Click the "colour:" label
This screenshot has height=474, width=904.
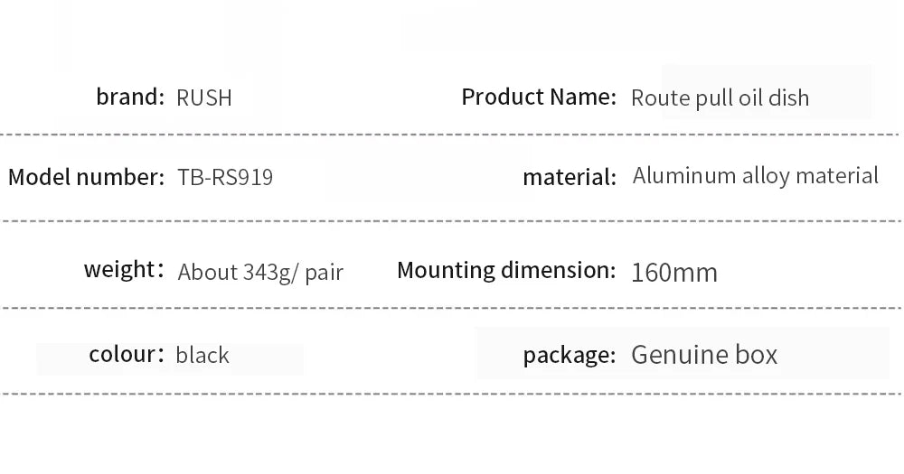pos(127,354)
